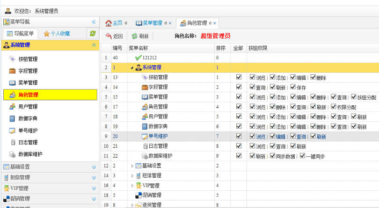Expand the 基础设置 accordion section

tap(94, 167)
